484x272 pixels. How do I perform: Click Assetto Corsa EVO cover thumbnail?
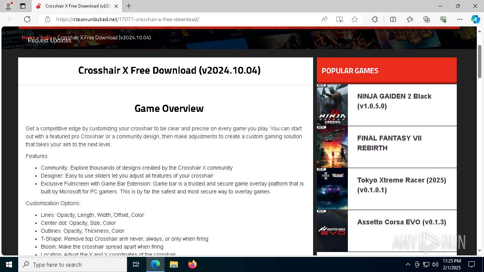coord(332,230)
